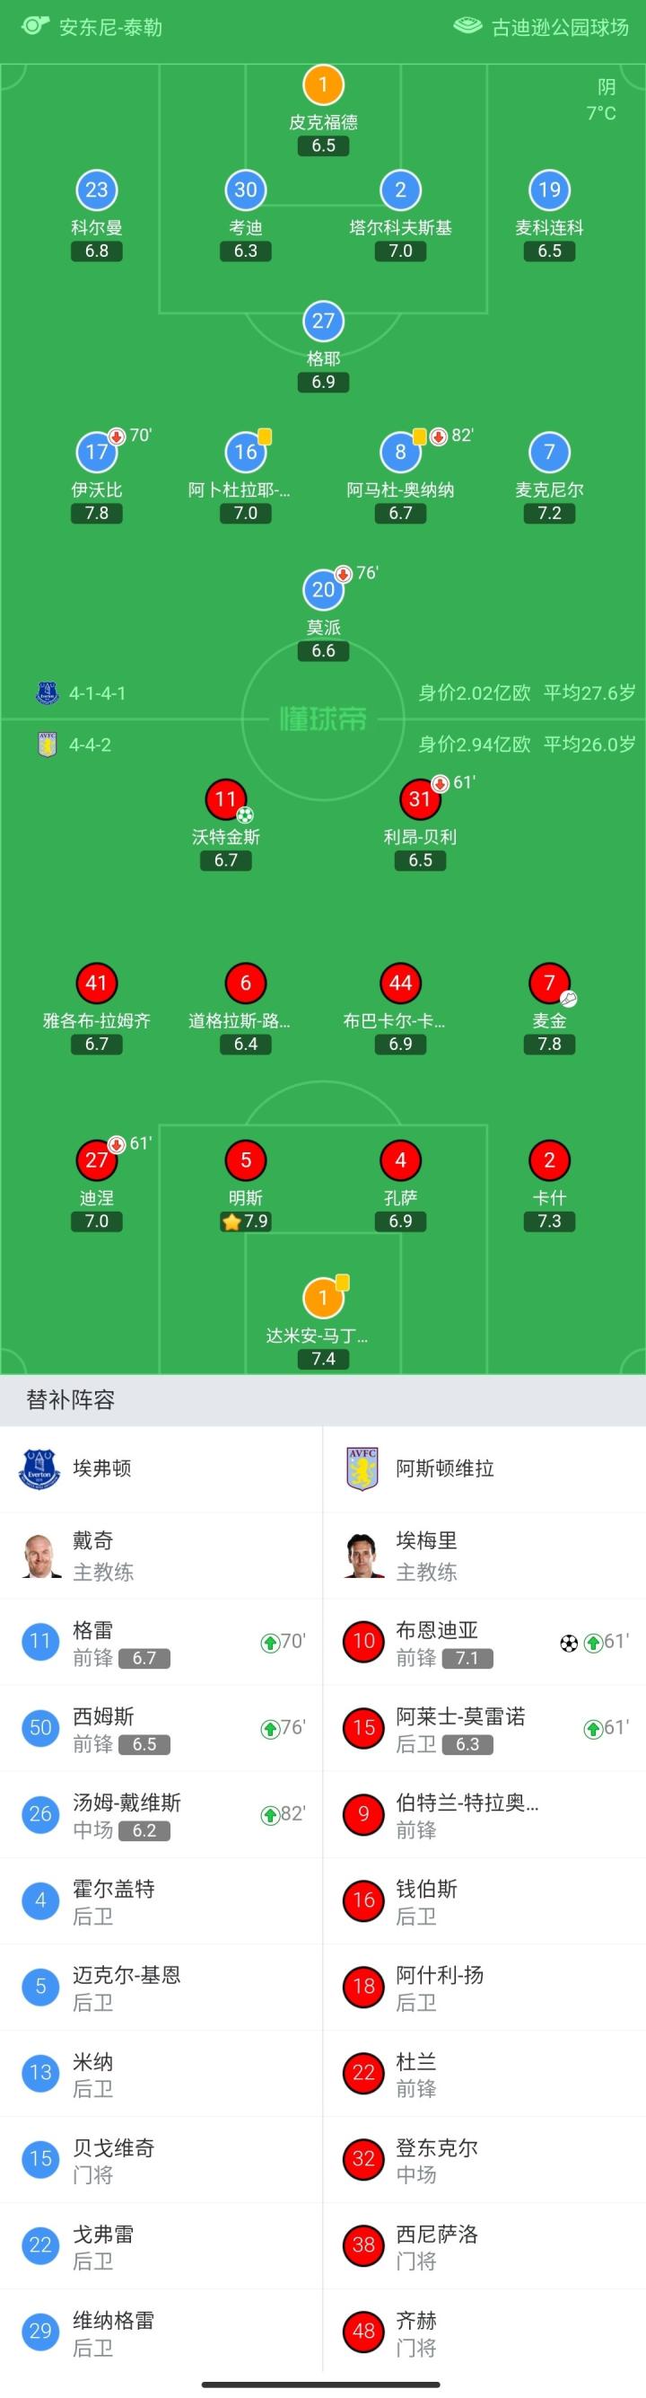Select 麦金 number 7 red circle
This screenshot has height=2398, width=646.
coord(549,983)
